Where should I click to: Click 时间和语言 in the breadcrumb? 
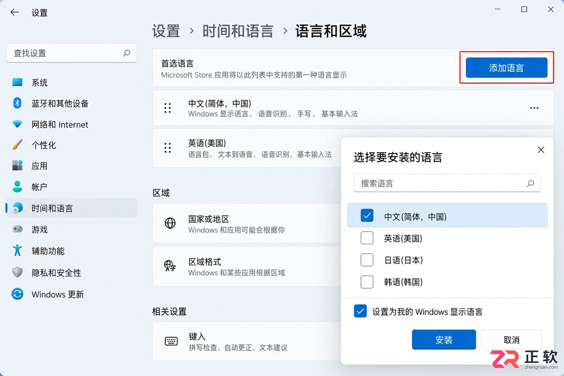point(238,31)
